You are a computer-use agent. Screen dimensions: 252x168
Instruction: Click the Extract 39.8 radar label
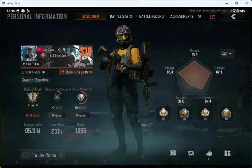tap(181, 99)
